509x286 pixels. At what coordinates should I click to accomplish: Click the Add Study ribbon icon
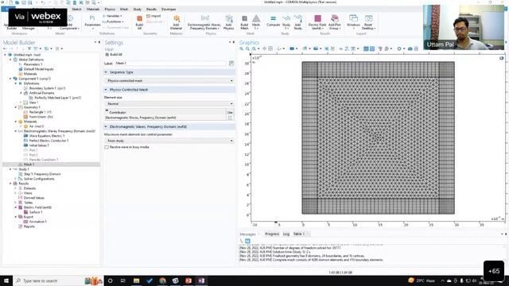pyautogui.click(x=297, y=22)
